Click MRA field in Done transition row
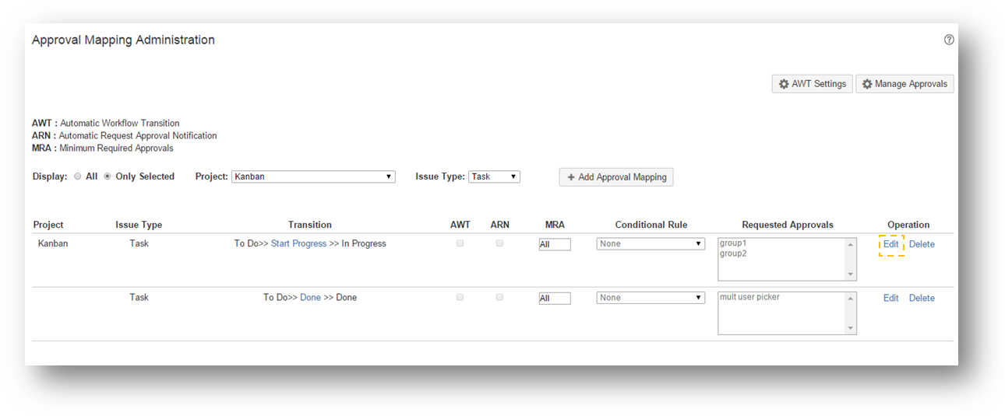 click(x=554, y=298)
